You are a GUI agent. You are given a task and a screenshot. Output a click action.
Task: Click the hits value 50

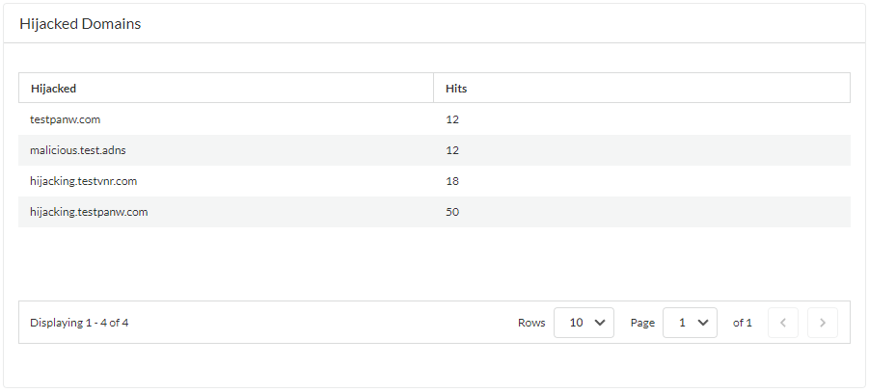452,212
